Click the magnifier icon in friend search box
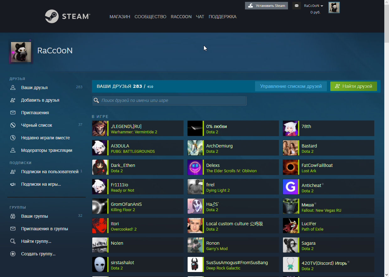 click(x=96, y=101)
